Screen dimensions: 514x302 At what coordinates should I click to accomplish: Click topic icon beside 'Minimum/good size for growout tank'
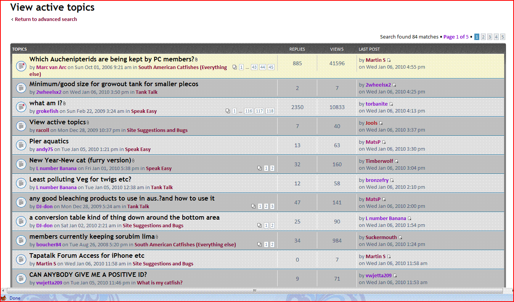click(x=21, y=88)
